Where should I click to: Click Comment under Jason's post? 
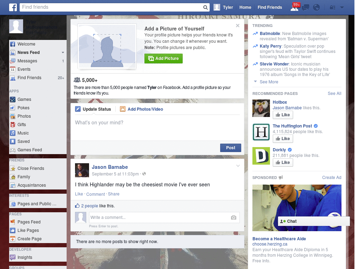tap(95, 194)
